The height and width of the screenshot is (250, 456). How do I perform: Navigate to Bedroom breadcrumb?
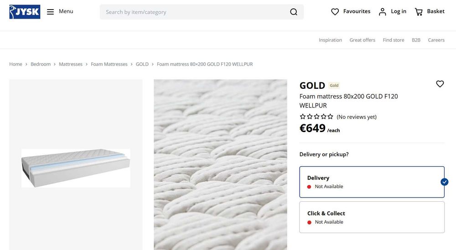(x=41, y=64)
